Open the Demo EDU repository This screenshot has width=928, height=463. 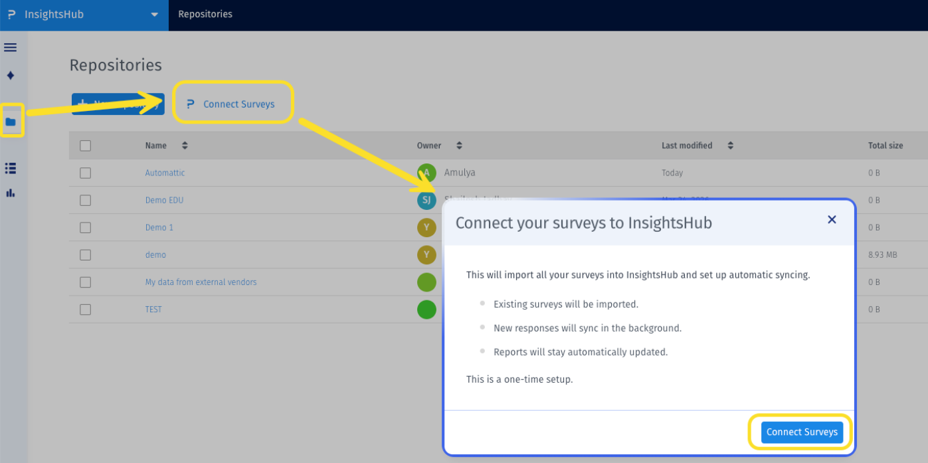[x=164, y=200]
